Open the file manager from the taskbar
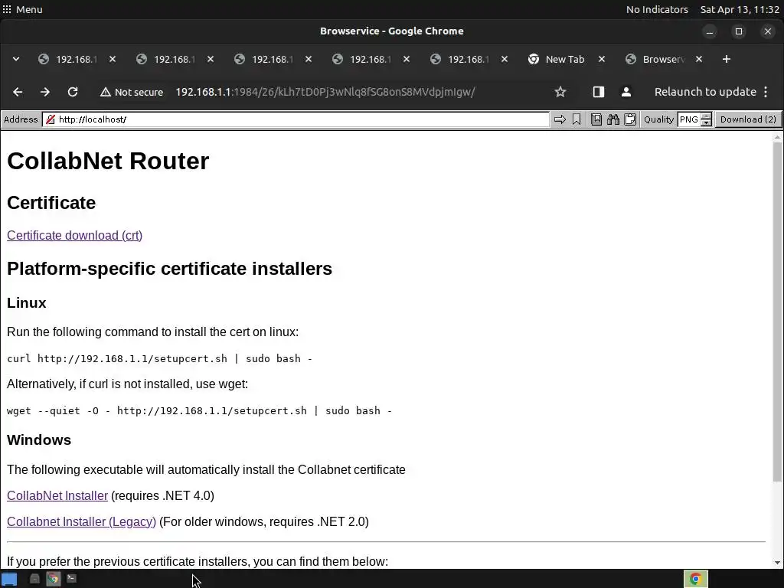 tap(34, 579)
